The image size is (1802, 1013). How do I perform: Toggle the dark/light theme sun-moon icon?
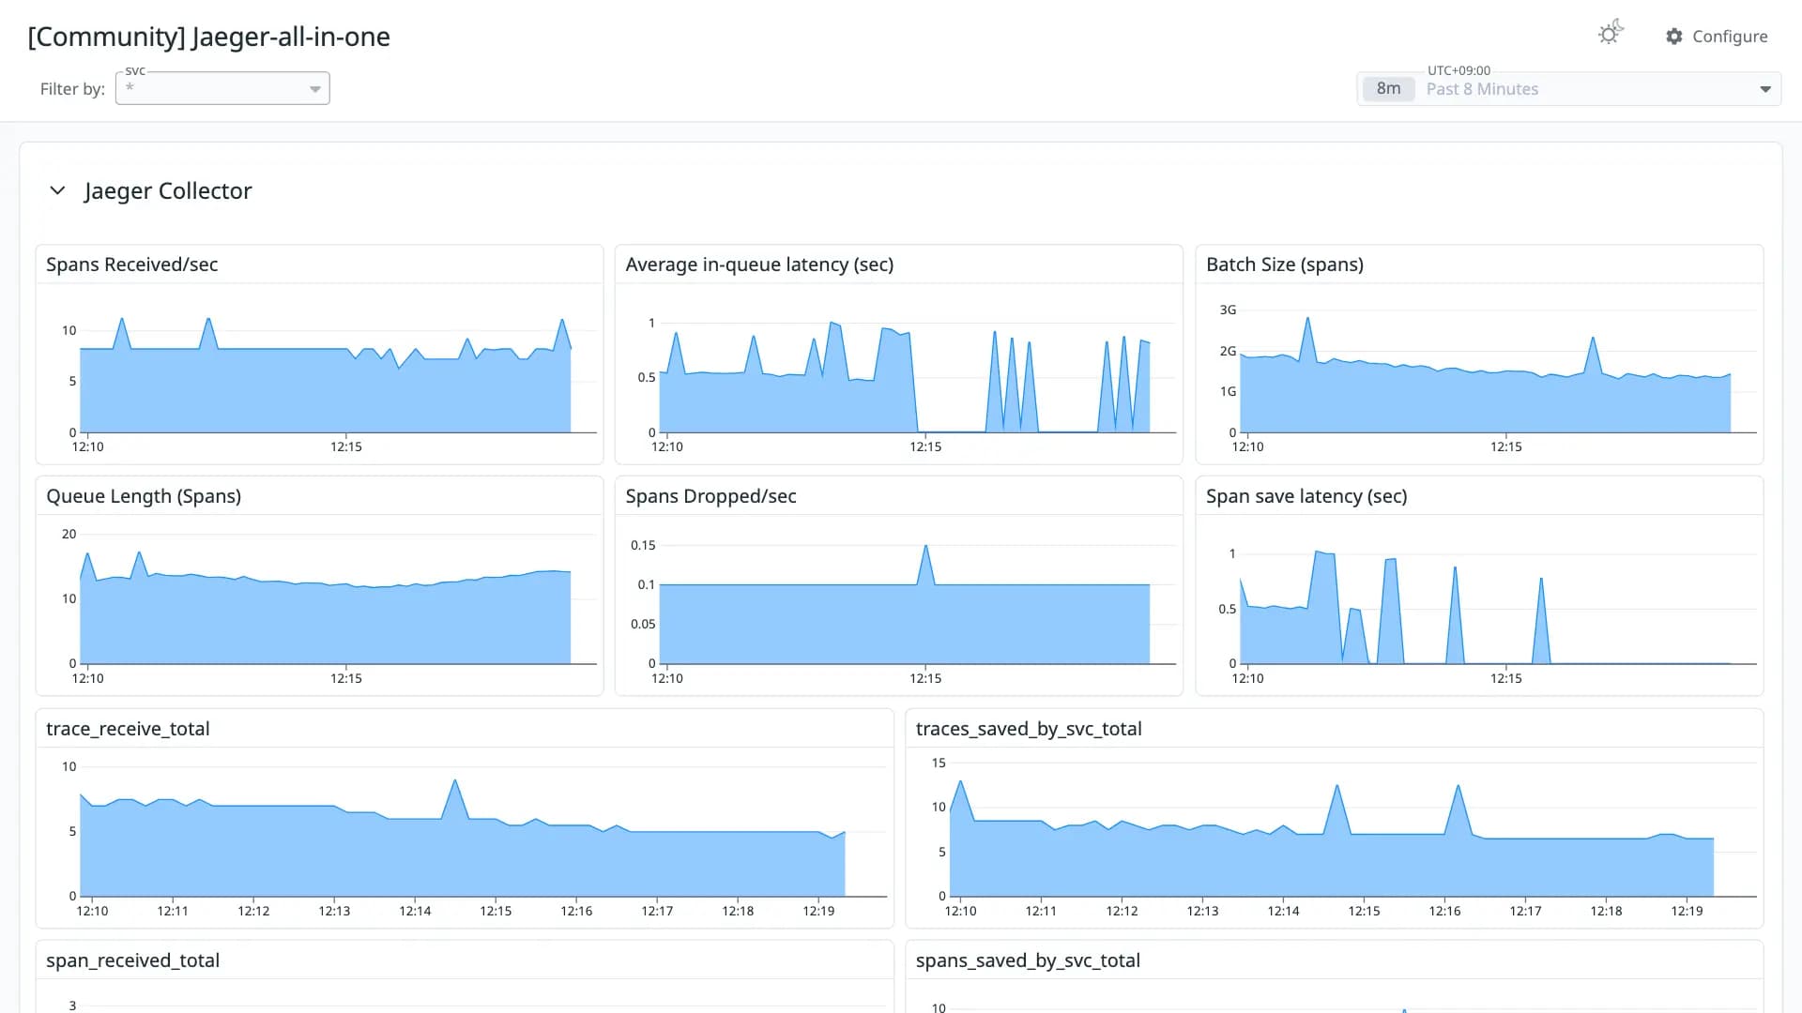[x=1611, y=34]
